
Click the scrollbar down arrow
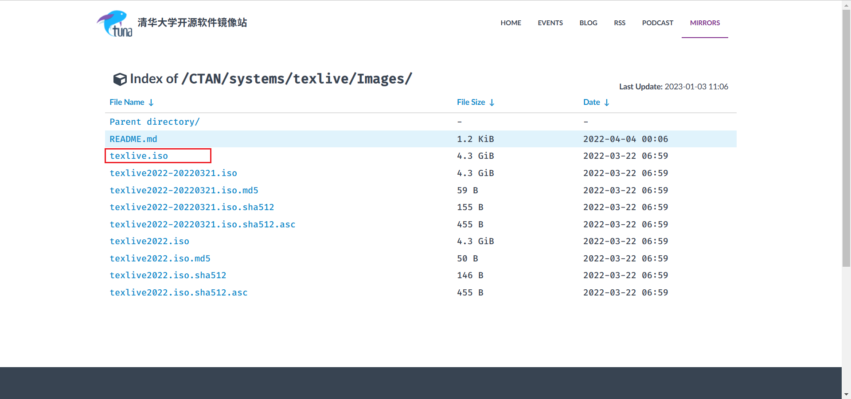coord(846,394)
